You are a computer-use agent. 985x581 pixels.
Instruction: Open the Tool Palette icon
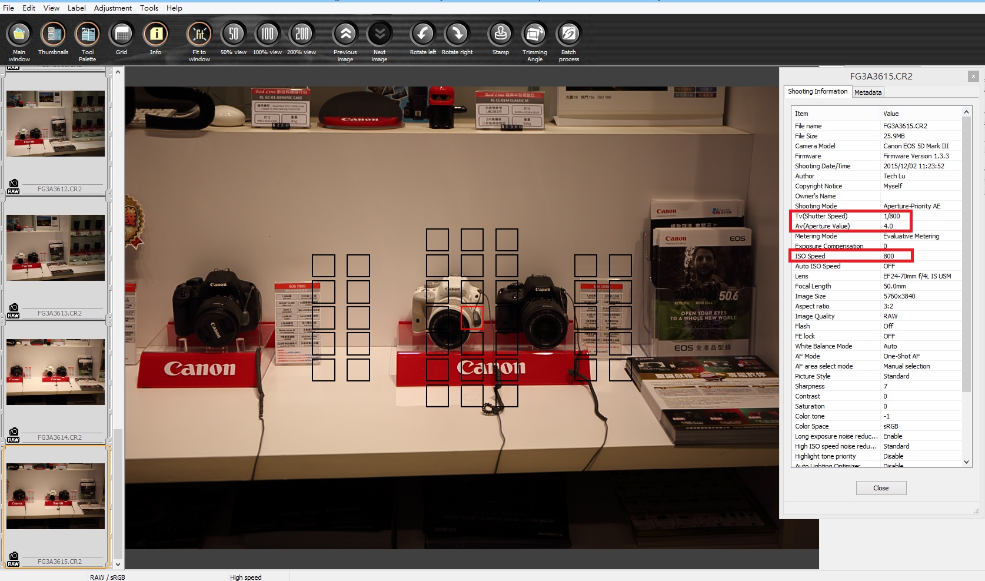pos(87,34)
